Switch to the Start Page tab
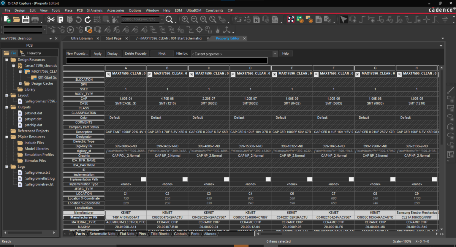Screen dimensions: 456x247 point(113,38)
